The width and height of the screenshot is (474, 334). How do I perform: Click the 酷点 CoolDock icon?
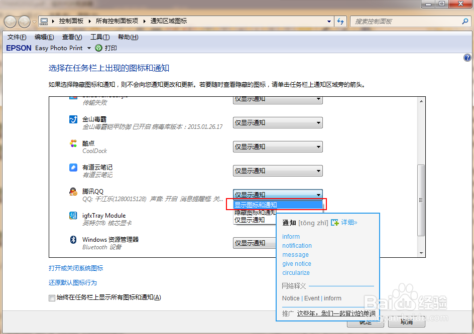[x=73, y=143]
